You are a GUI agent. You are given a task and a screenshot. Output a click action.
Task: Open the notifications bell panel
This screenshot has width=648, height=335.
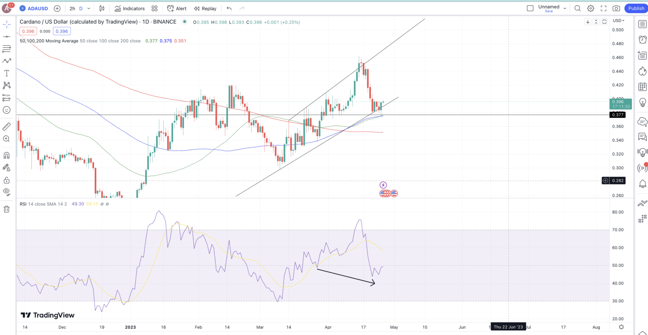642,184
